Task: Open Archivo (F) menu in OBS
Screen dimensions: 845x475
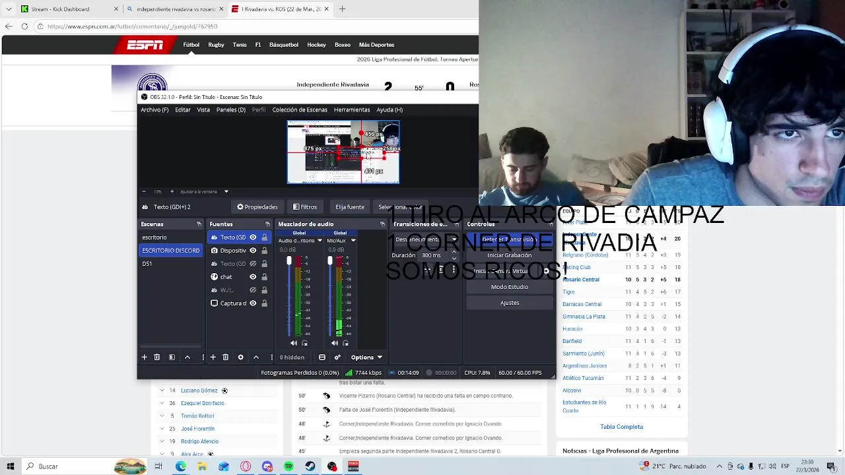Action: [154, 110]
